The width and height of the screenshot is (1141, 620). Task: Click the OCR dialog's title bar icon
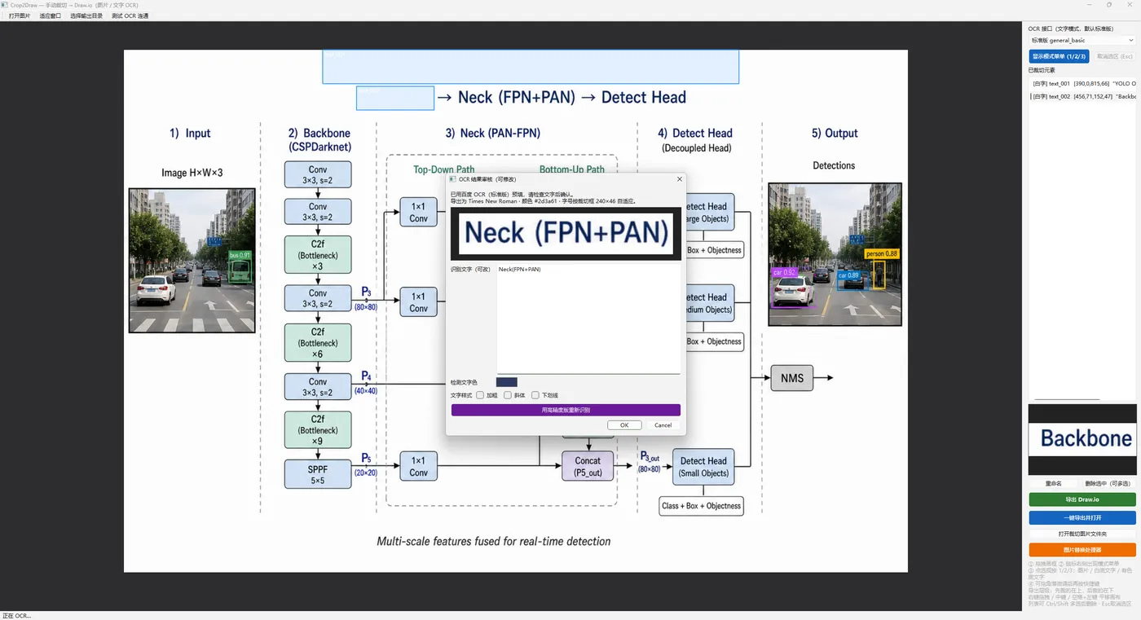tap(454, 179)
